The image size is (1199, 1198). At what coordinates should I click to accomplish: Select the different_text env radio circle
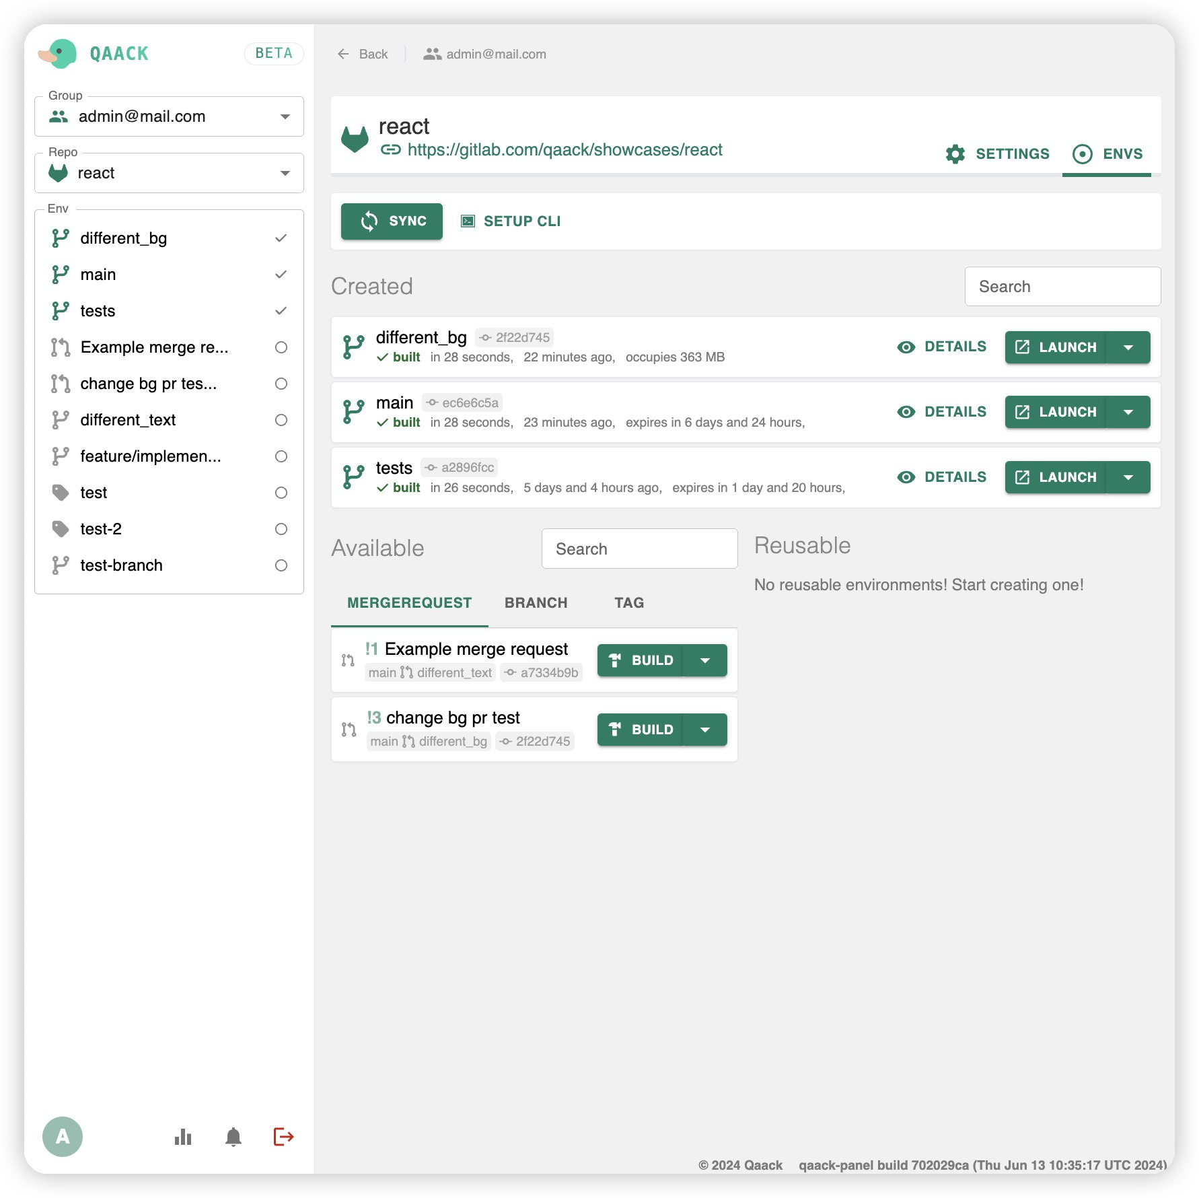point(281,420)
